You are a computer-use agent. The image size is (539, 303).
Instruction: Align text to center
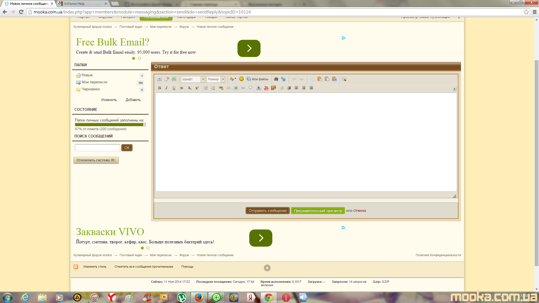[x=304, y=88]
